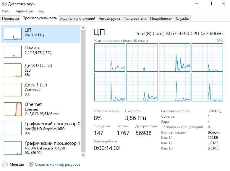This screenshot has height=171, width=230.
Task: Click the Базовая скорость value 3,60 ГГц
Action: 214,111
